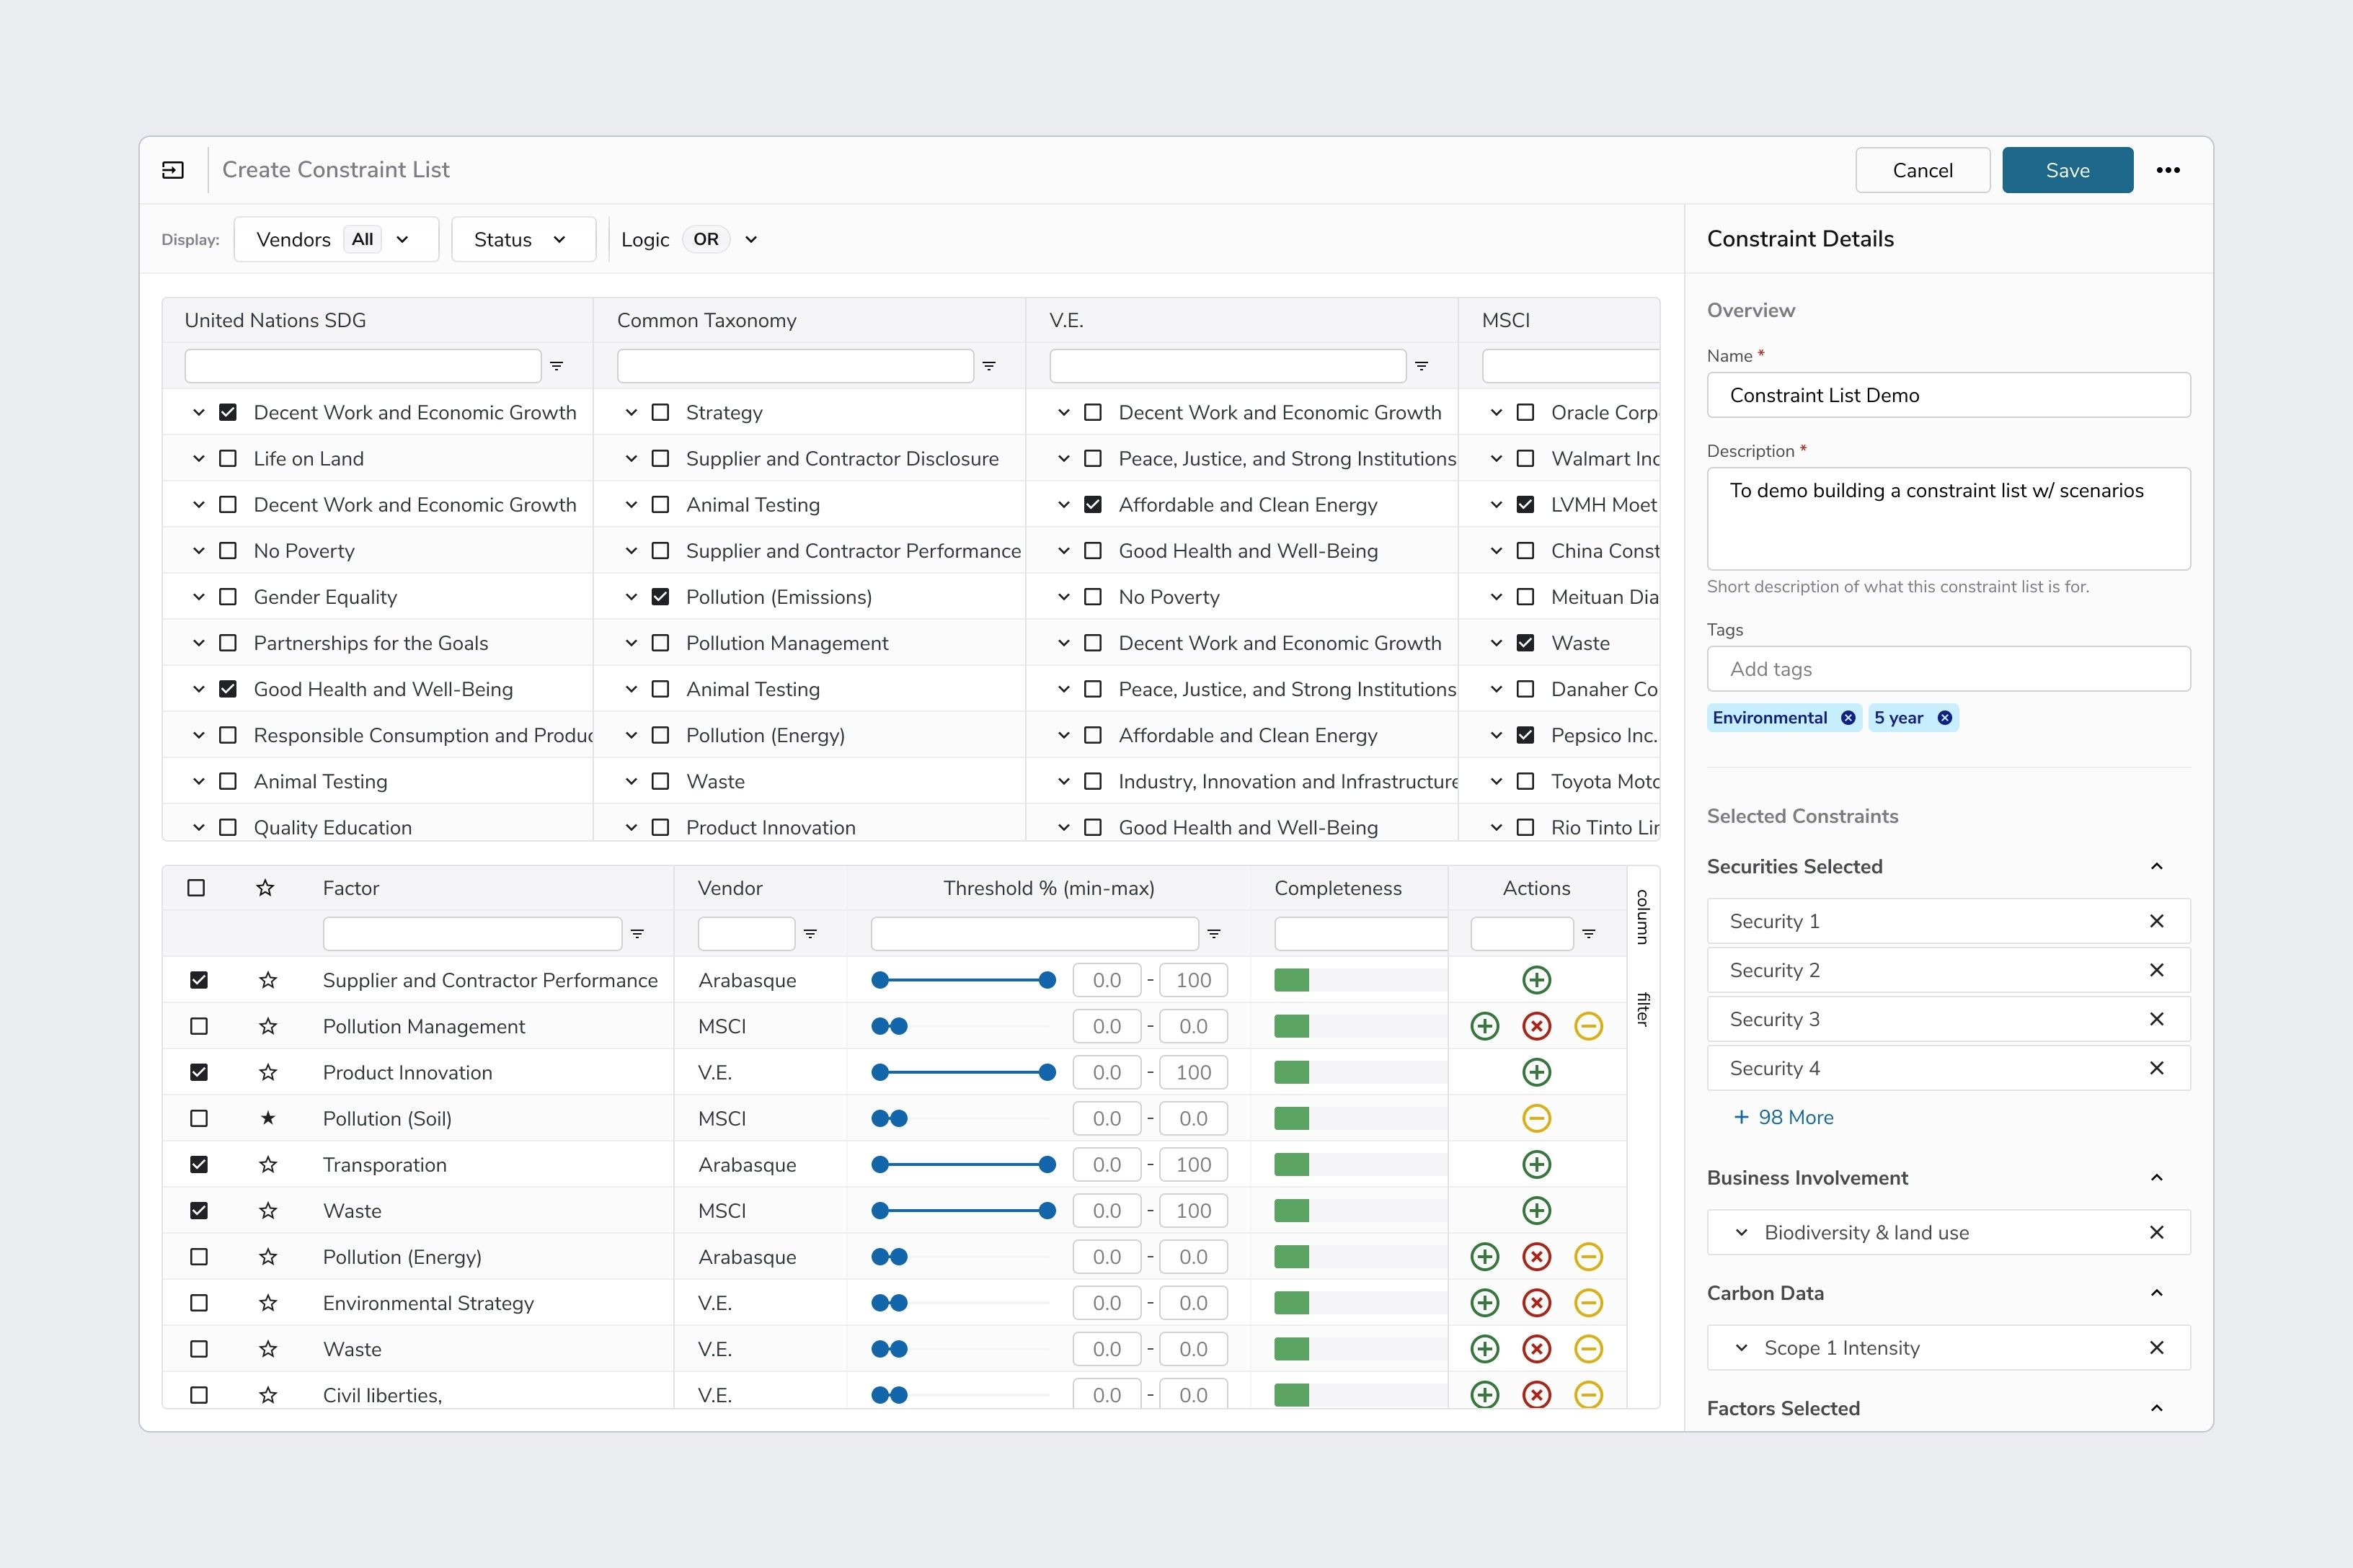Uncheck Affordable and Clean Energy checked box in V.E.
The height and width of the screenshot is (1568, 2353).
click(x=1094, y=505)
